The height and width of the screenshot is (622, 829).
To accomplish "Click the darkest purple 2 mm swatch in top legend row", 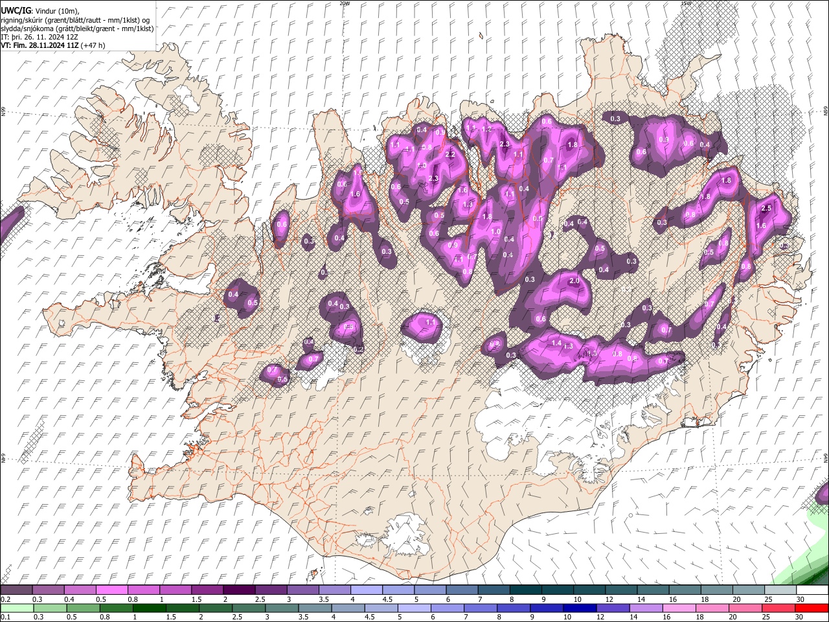I will [238, 590].
